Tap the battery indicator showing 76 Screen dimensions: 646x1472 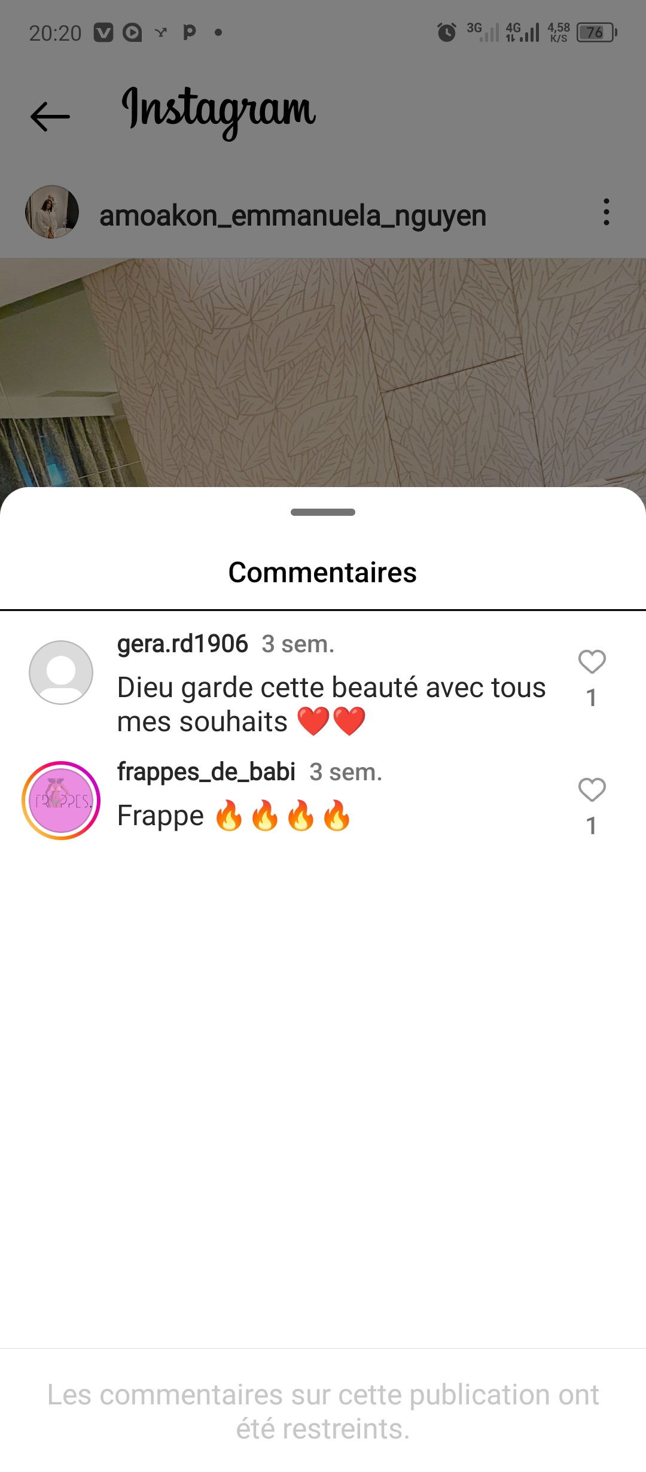(597, 32)
